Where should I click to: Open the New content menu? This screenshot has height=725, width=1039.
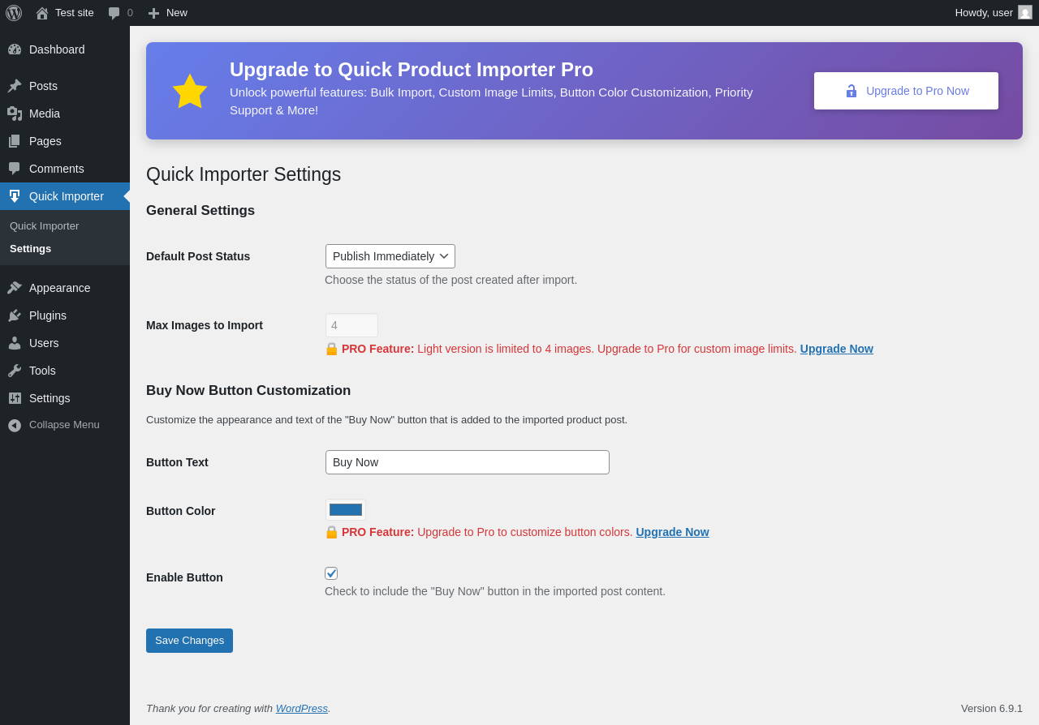167,13
